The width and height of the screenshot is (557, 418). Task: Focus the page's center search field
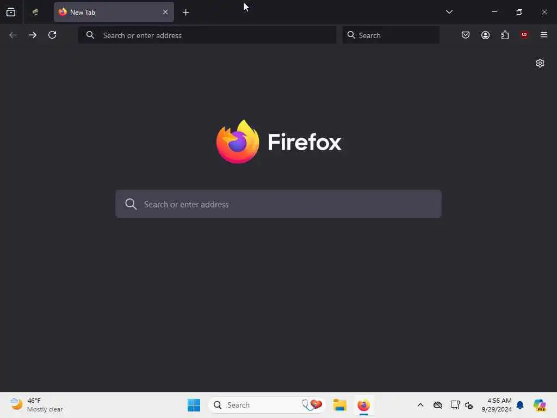(x=278, y=205)
